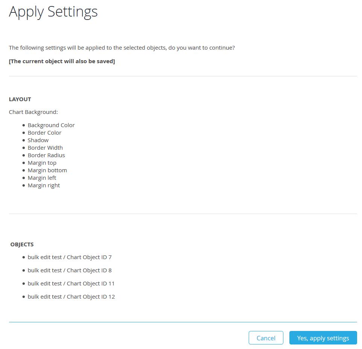
Task: Select bulk edit test Chart Object ID 12
Action: 71,297
